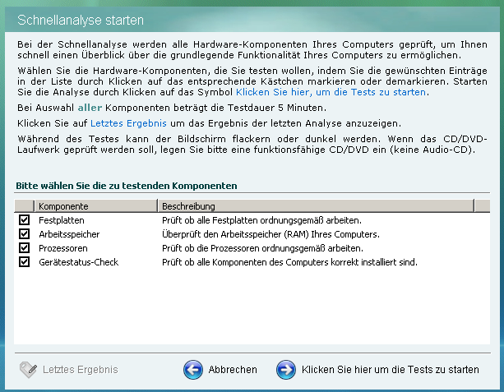Open the blue 'Letztes Ergebnis' link in the text
This screenshot has width=504, height=392.
pyautogui.click(x=128, y=123)
